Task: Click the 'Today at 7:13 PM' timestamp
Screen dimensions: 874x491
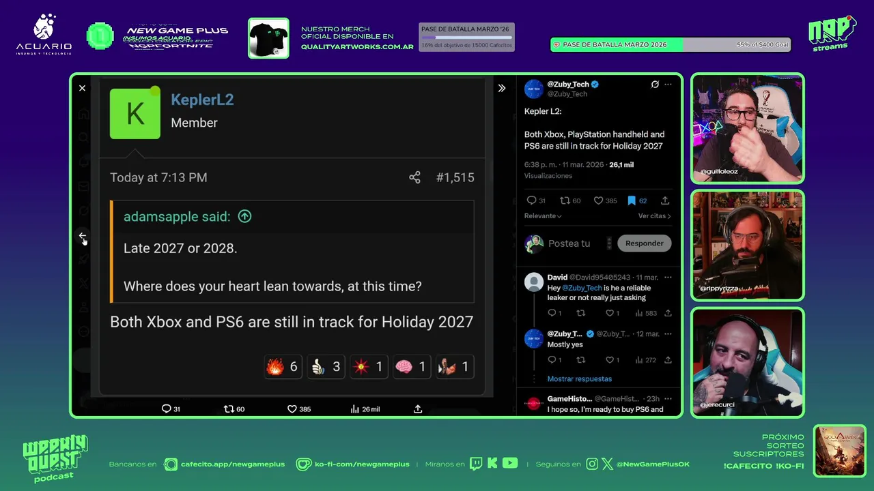Action: [158, 177]
